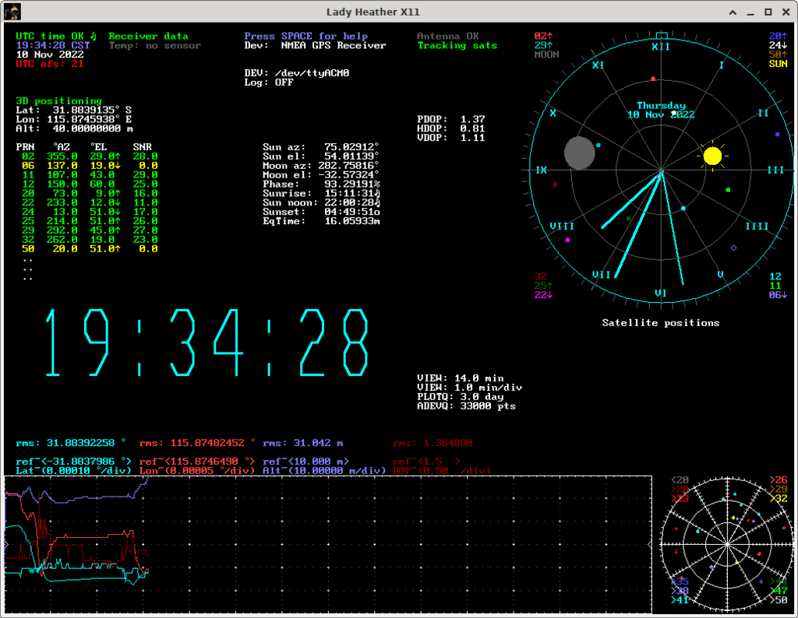Toggle the Alt plot legend label
The width and height of the screenshot is (798, 618).
[324, 471]
